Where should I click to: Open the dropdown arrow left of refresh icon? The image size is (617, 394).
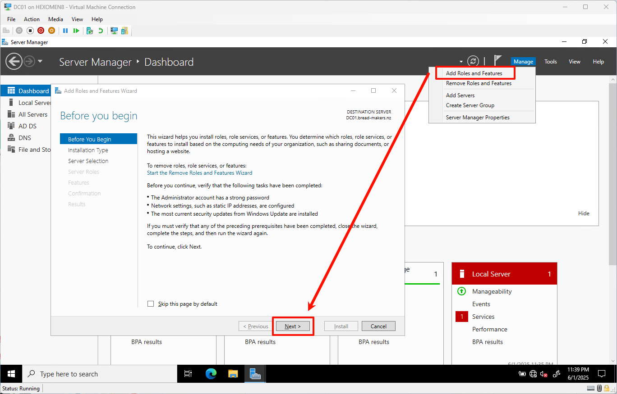461,62
